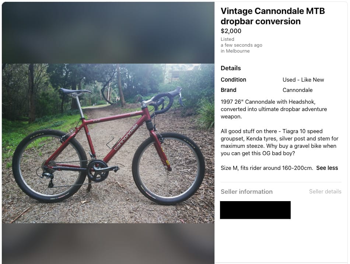The width and height of the screenshot is (350, 264).
Task: Click the Cannondale brand value
Action: pyautogui.click(x=297, y=90)
